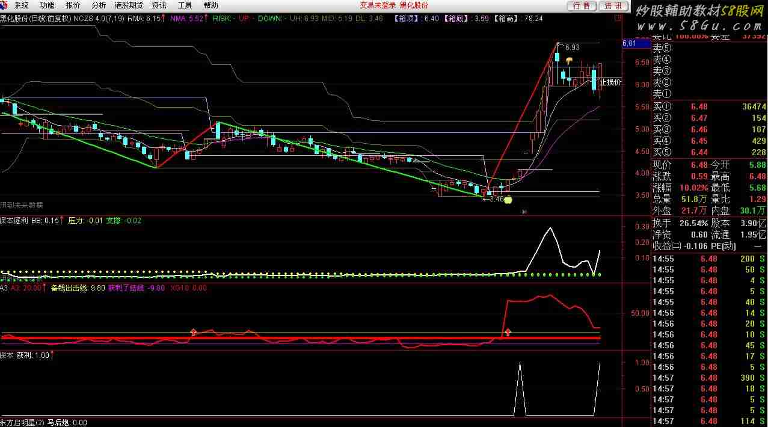Click the 资讯 button at top right

click(613, 5)
